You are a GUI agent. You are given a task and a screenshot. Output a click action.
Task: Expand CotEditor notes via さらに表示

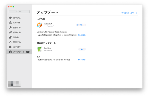pyautogui.click(x=81, y=59)
